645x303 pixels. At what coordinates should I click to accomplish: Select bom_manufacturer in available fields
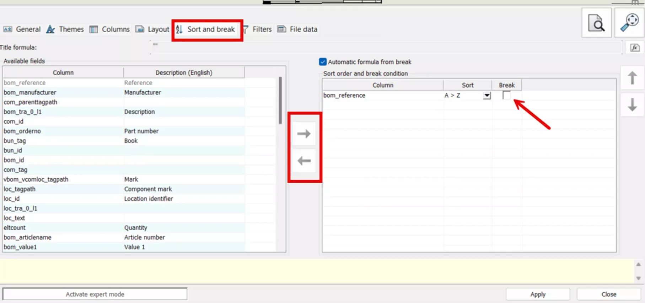pyautogui.click(x=124, y=92)
